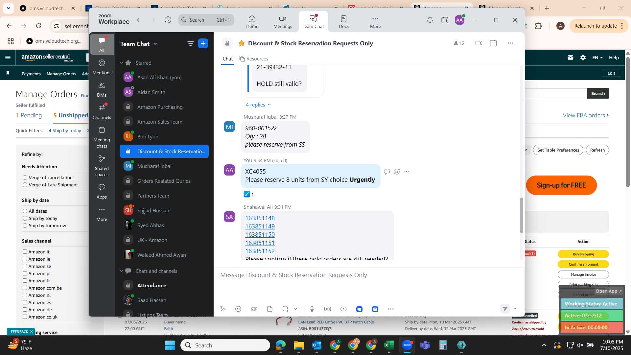The width and height of the screenshot is (631, 355).
Task: Go back with Zoom navigation arrow
Action: (139, 20)
